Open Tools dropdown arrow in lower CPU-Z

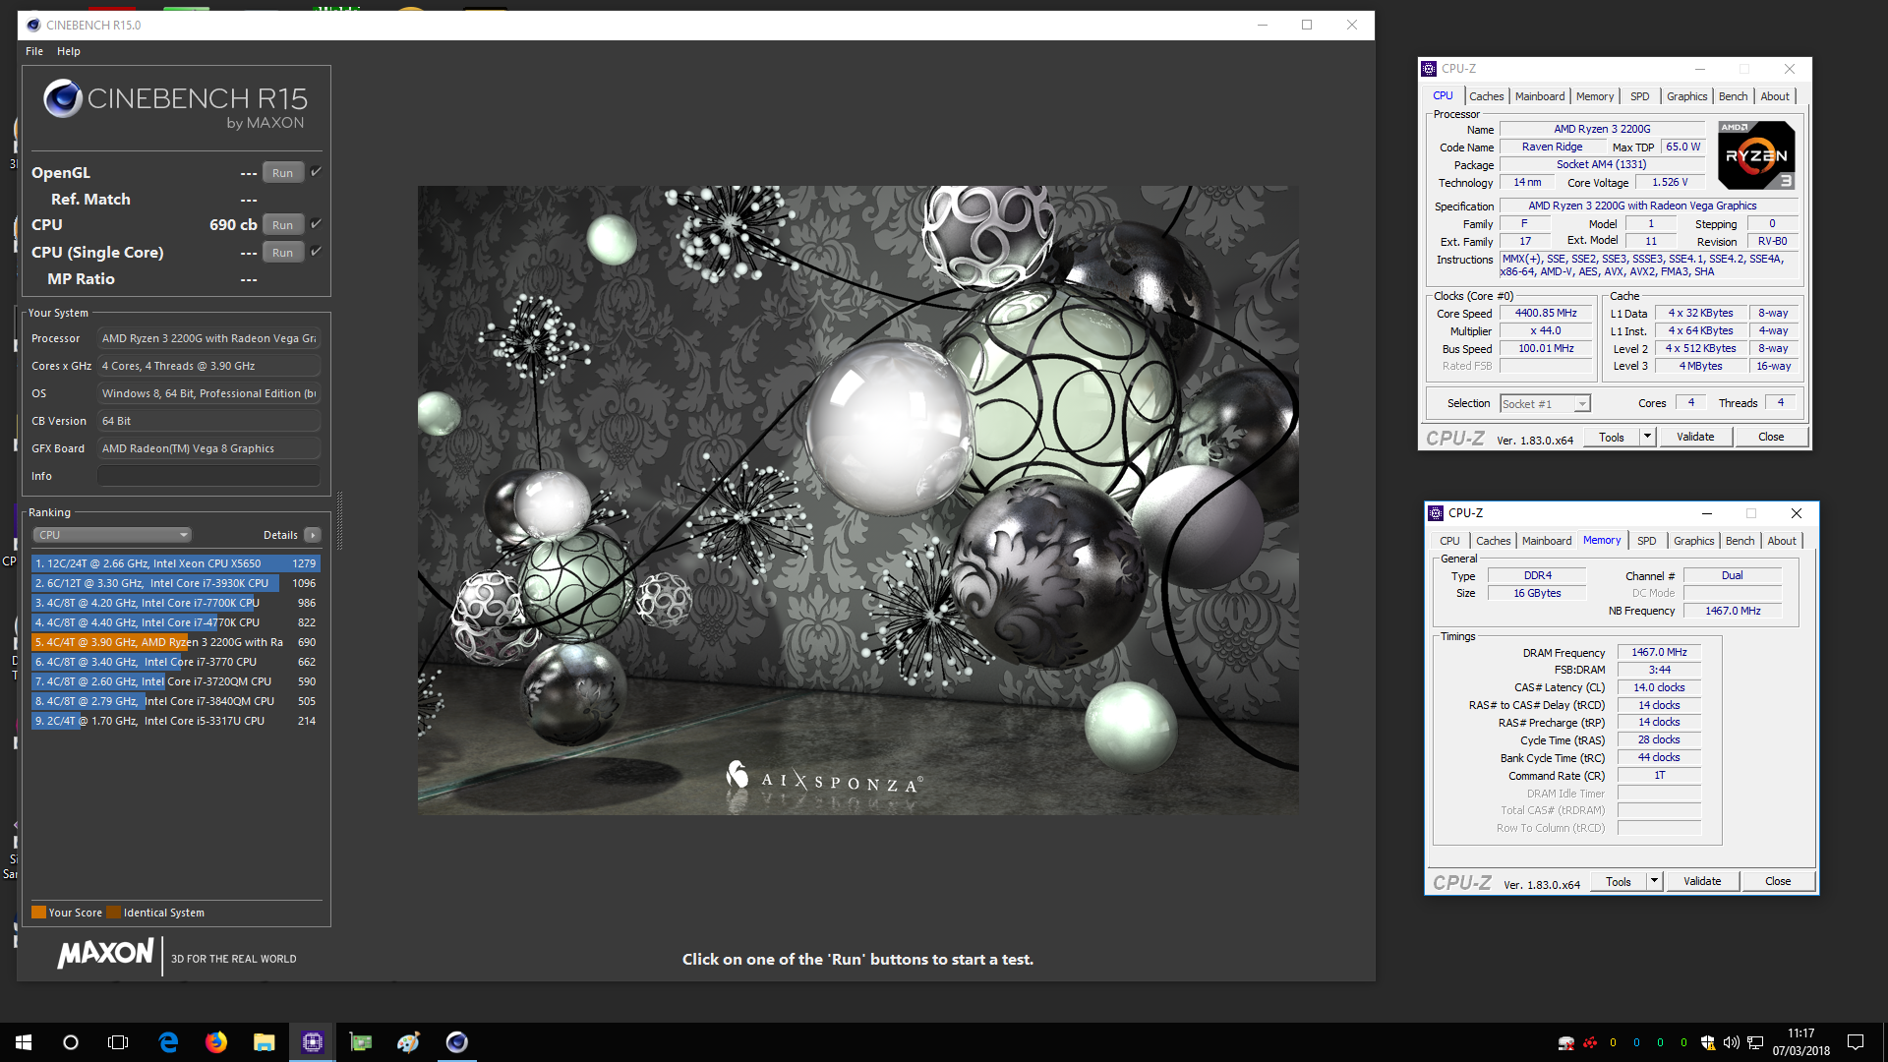1654,882
